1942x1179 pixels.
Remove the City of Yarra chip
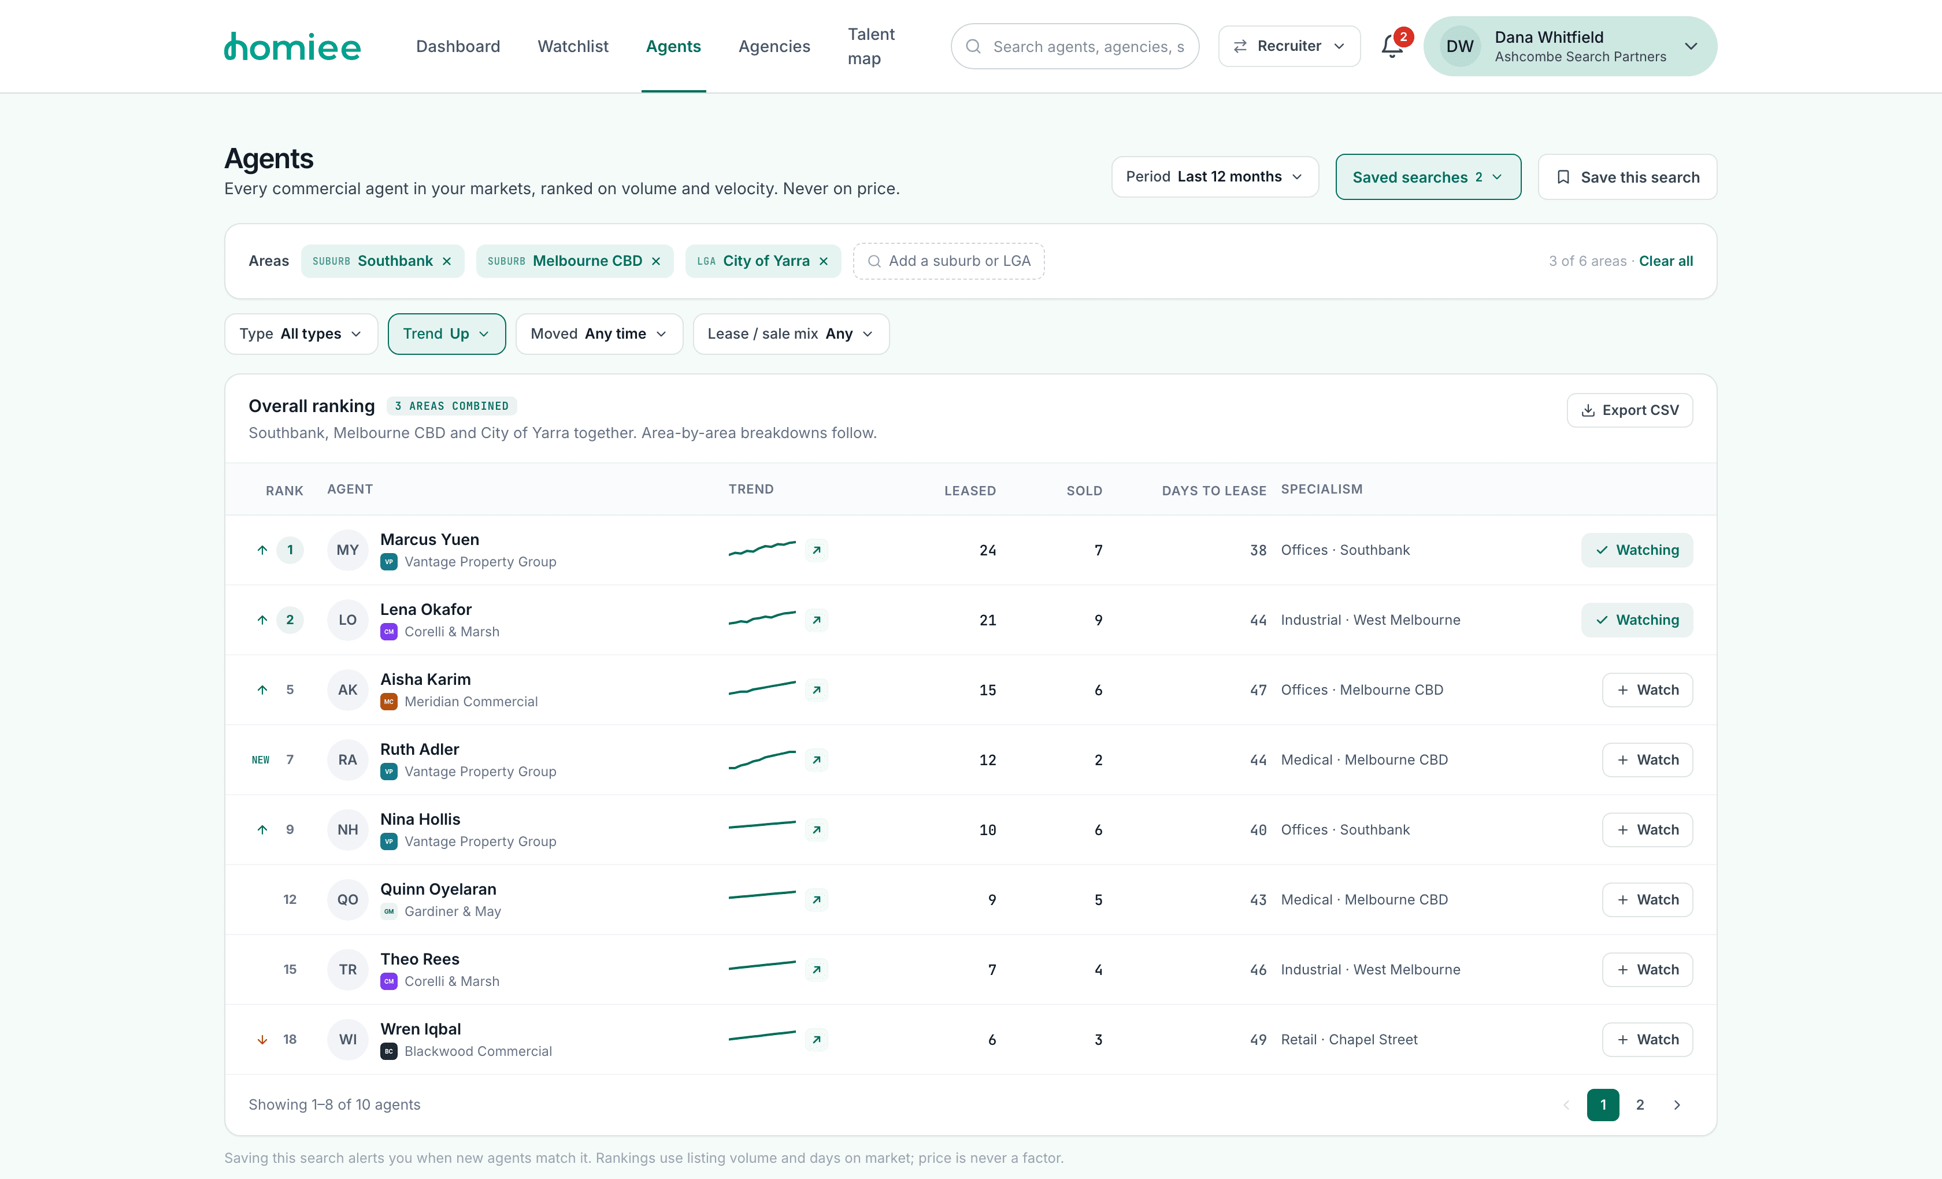824,261
